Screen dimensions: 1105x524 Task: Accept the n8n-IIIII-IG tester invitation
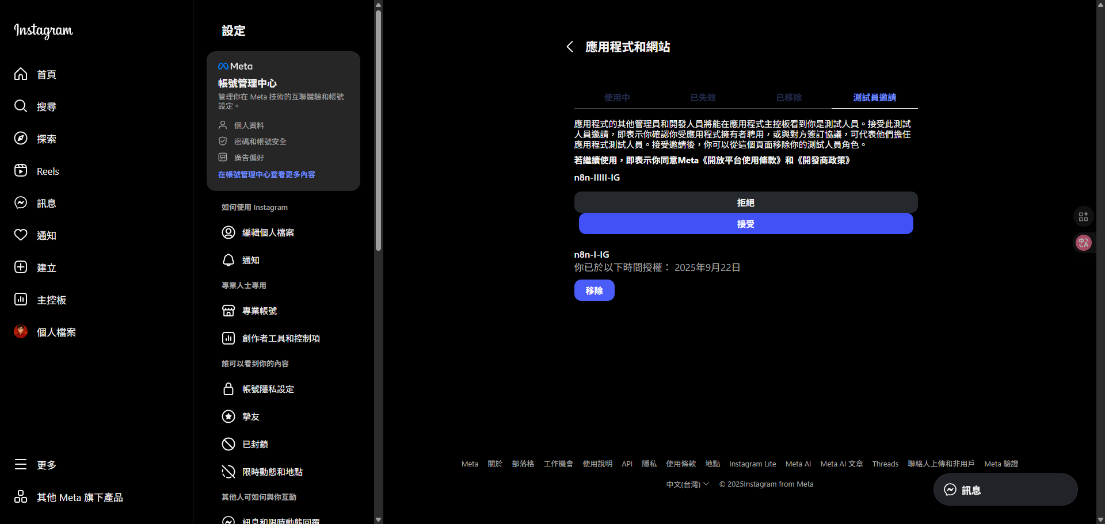[x=745, y=224]
